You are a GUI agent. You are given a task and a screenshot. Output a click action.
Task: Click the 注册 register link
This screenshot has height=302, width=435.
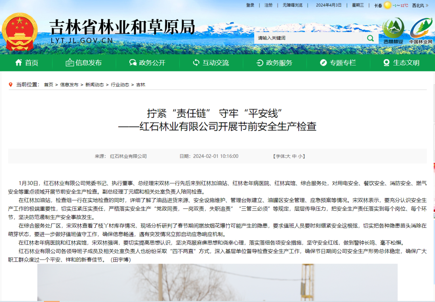pos(269,5)
